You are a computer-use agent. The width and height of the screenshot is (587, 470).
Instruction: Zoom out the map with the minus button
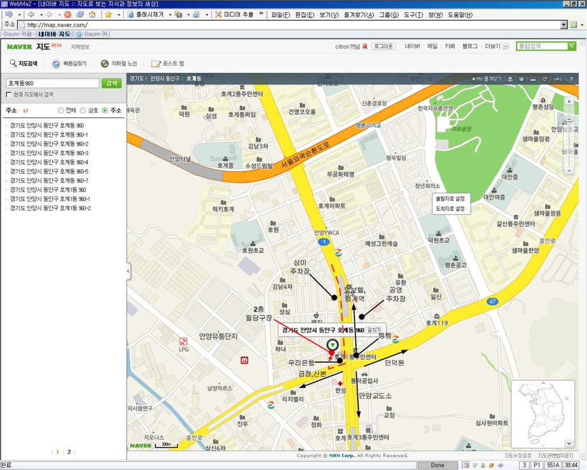click(569, 170)
